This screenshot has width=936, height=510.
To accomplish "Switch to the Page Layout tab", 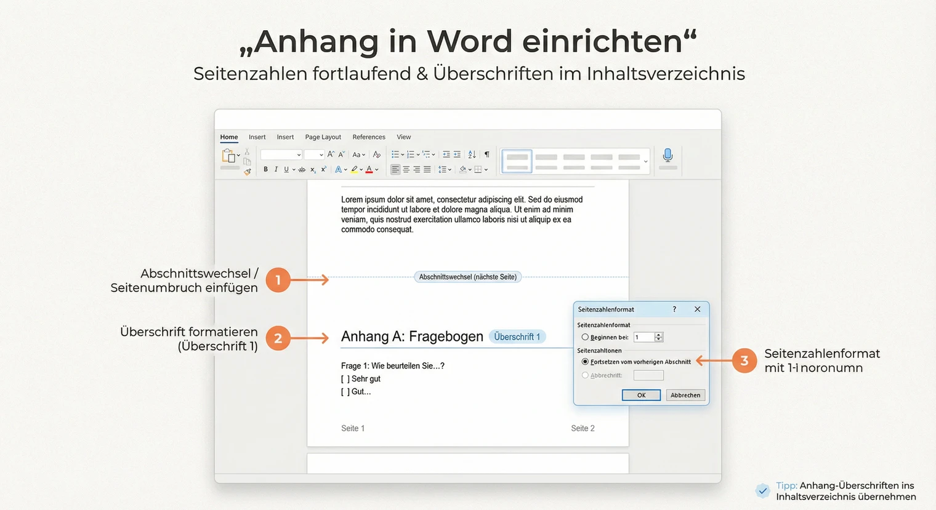I will 323,137.
